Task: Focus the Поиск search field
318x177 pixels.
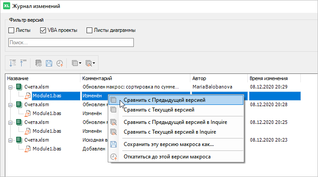Action: pos(71,42)
